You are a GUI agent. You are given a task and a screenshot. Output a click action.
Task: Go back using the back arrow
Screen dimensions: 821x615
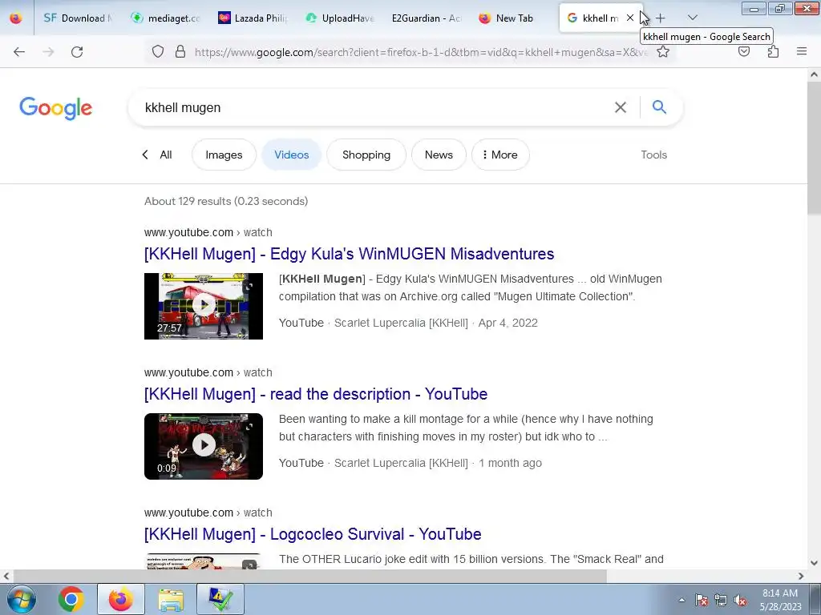[19, 52]
